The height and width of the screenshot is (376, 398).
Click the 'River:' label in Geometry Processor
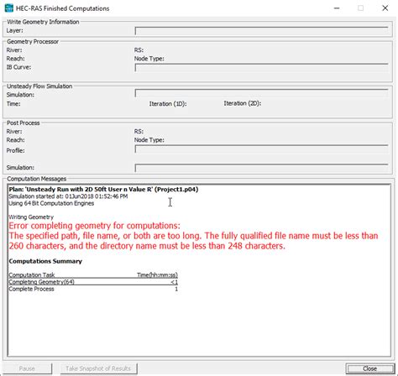click(x=14, y=50)
